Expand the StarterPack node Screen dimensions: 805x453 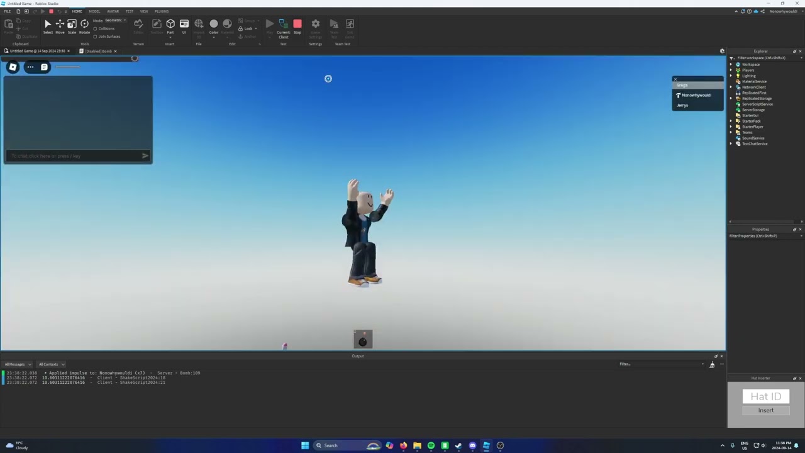pos(731,121)
